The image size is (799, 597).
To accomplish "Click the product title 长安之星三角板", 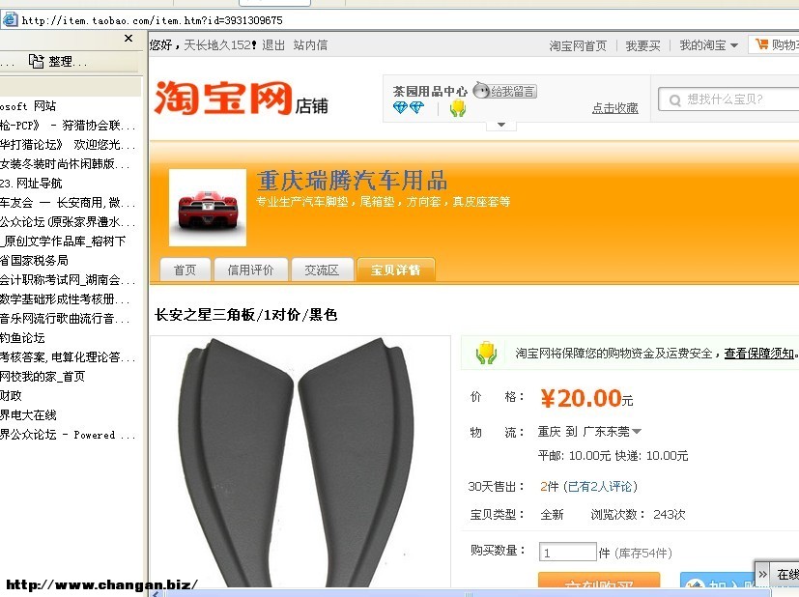I will (245, 315).
